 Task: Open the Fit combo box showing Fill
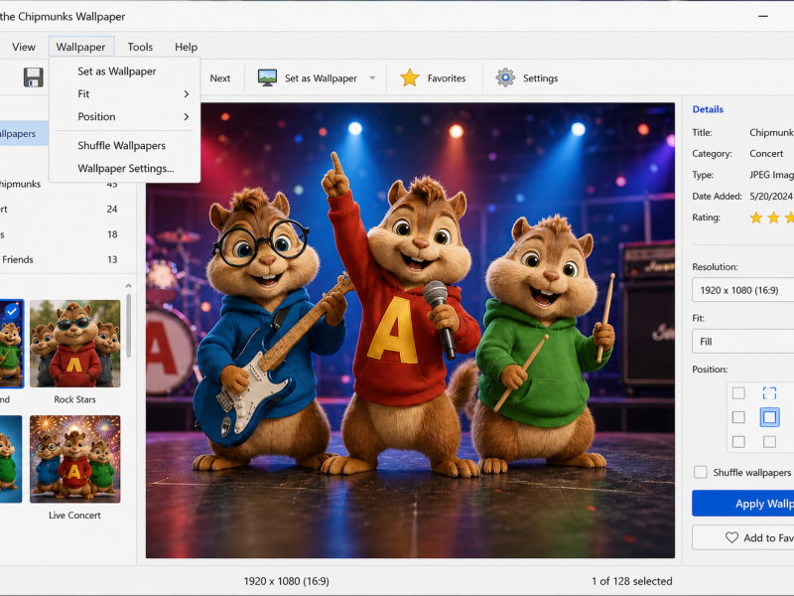pos(742,341)
